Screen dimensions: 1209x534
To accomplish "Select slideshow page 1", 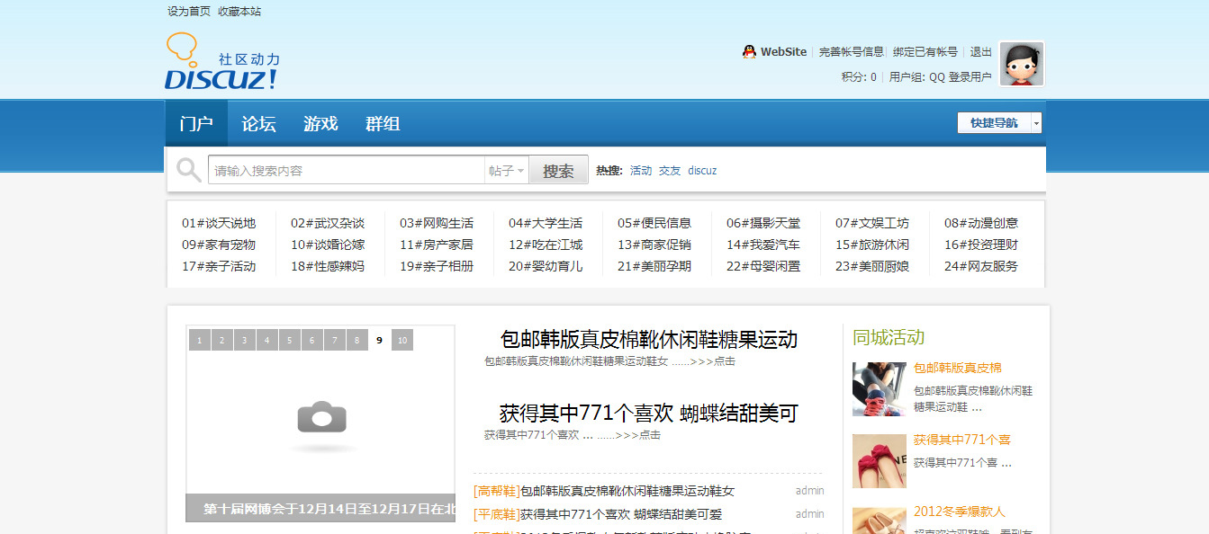I will click(x=199, y=340).
